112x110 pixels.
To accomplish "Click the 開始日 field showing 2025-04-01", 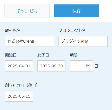I will click(19, 66).
